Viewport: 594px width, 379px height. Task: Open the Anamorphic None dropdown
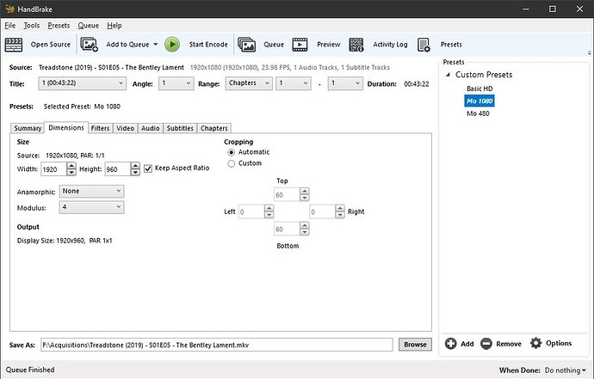(x=91, y=191)
